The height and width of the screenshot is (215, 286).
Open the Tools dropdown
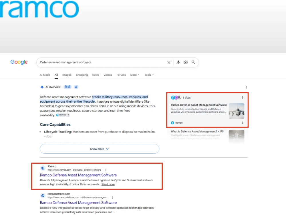coord(149,75)
